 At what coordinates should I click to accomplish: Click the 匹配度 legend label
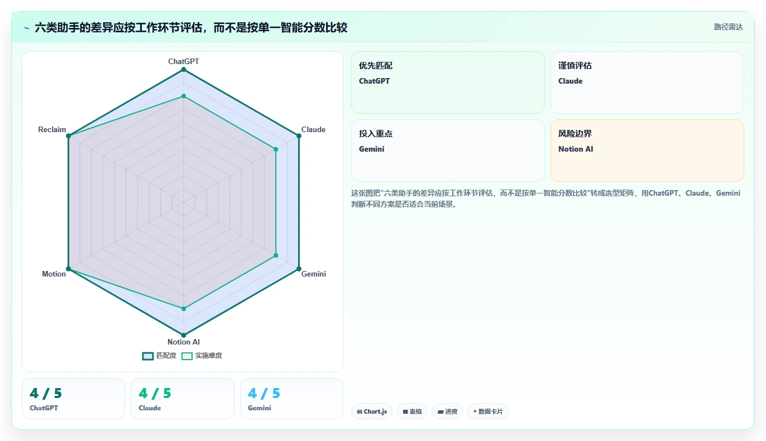[x=166, y=356]
